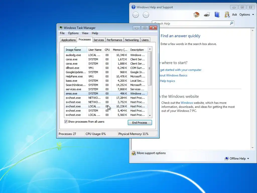The height and width of the screenshot is (193, 257).
Task: Click the Ask link in Help toolbar
Action: coord(234,15)
